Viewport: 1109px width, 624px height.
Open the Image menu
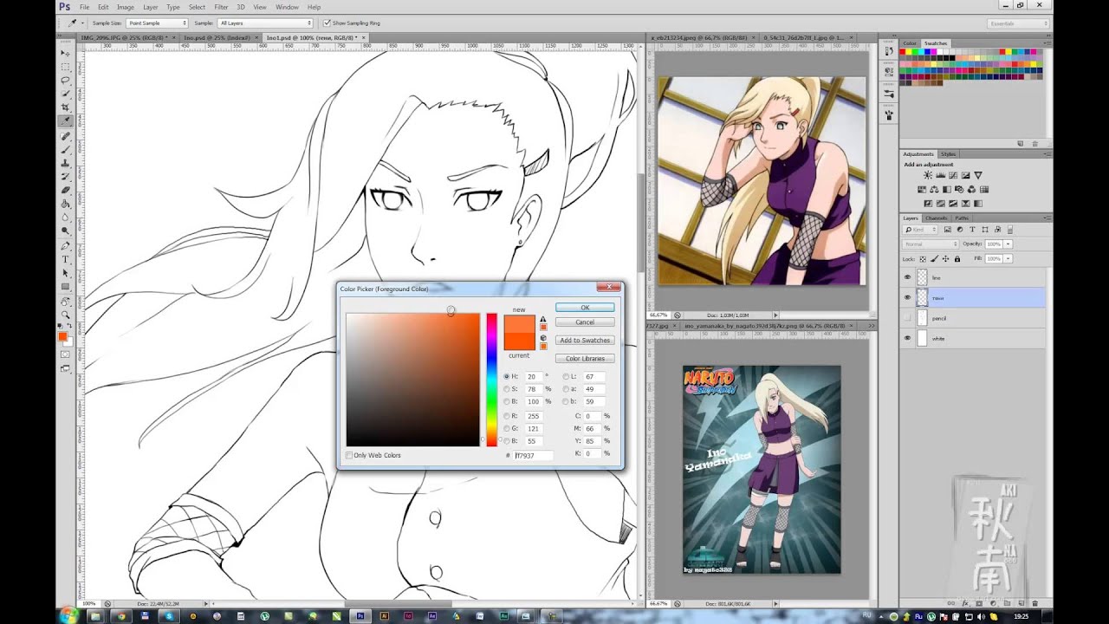point(126,7)
